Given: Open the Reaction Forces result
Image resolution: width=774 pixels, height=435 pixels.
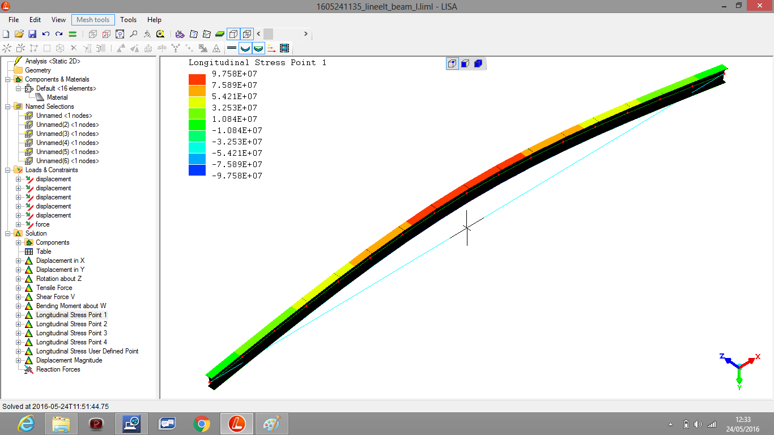Looking at the screenshot, I should [58, 369].
